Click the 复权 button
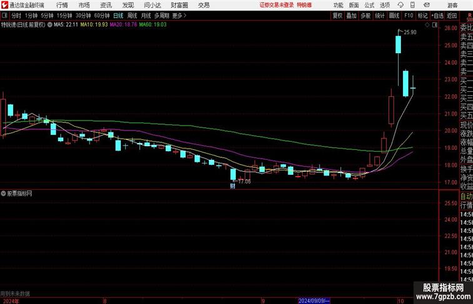 coord(338,16)
